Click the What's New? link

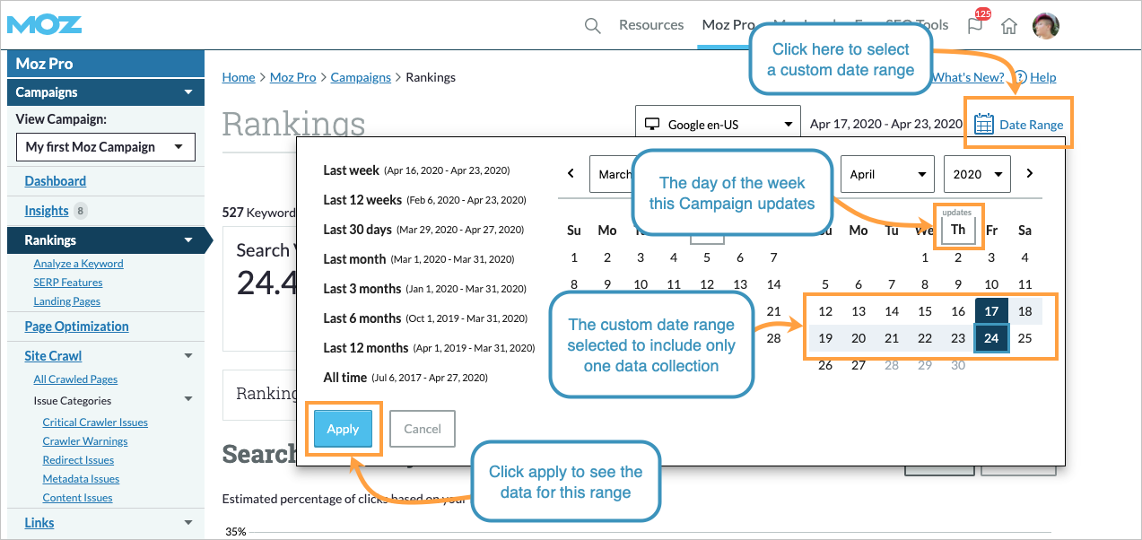click(x=967, y=77)
